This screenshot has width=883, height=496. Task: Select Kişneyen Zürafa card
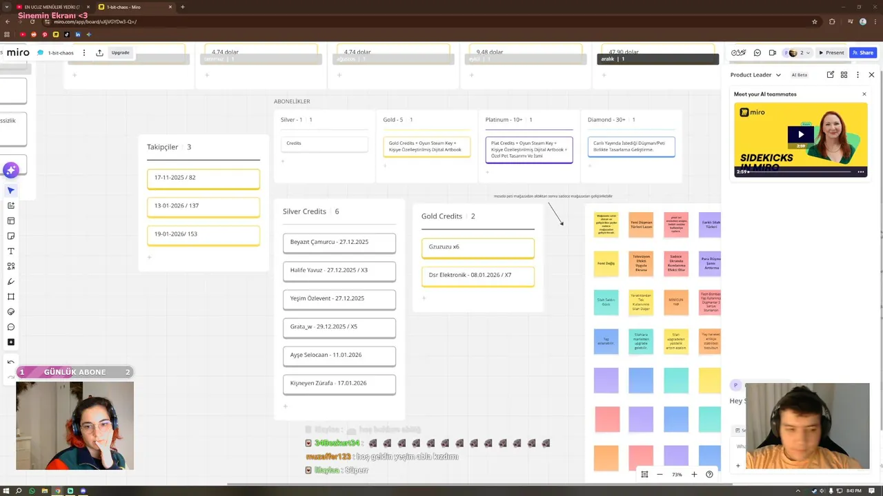pos(339,384)
